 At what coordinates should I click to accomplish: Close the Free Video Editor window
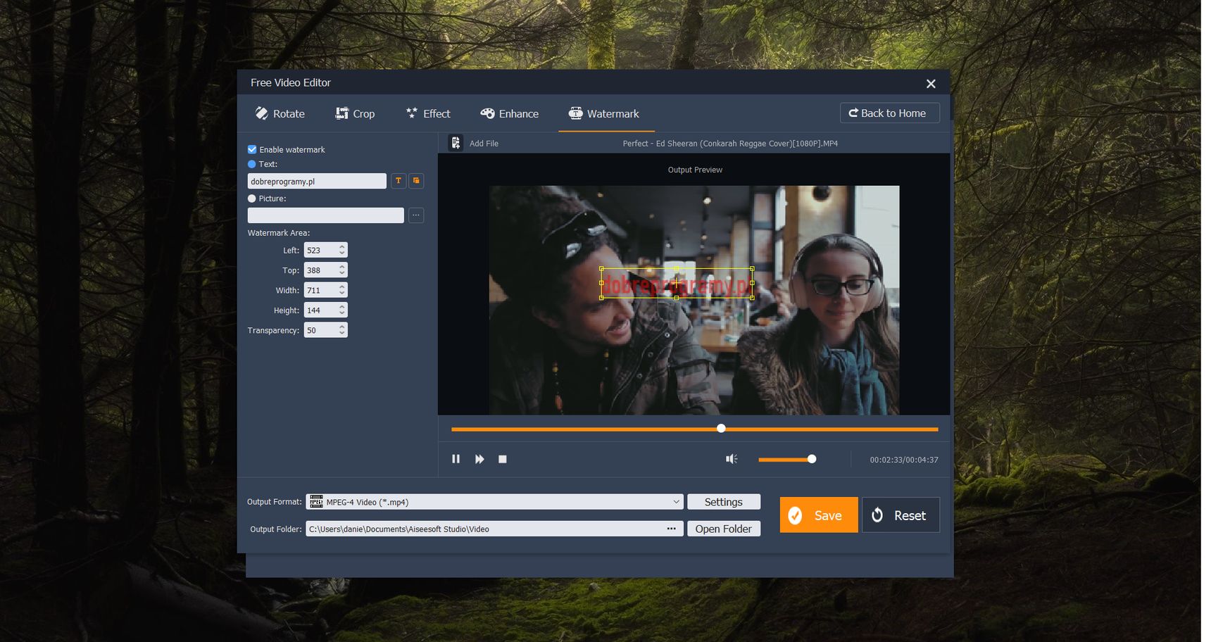(x=931, y=84)
